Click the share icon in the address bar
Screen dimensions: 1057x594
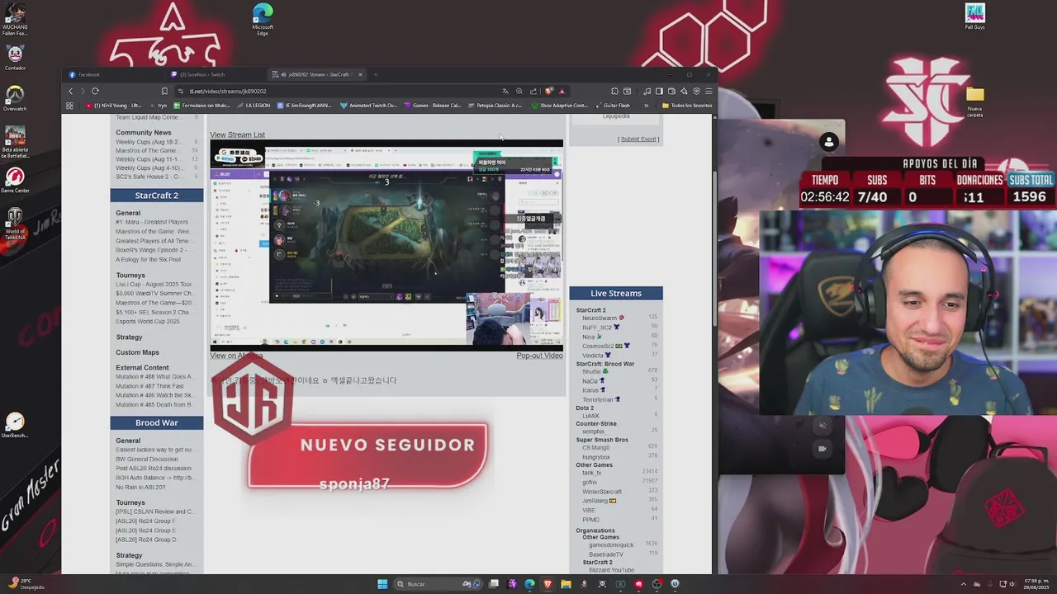click(x=533, y=91)
